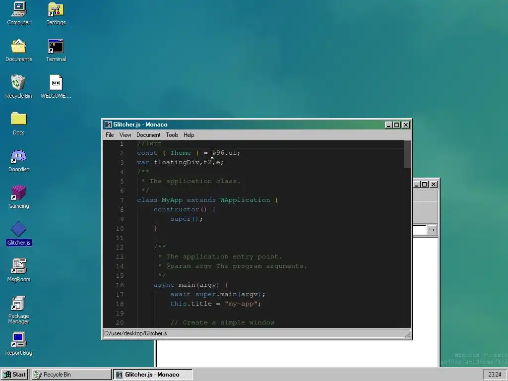Launch the Terminal desktop shortcut
The height and width of the screenshot is (381, 508).
(56, 50)
